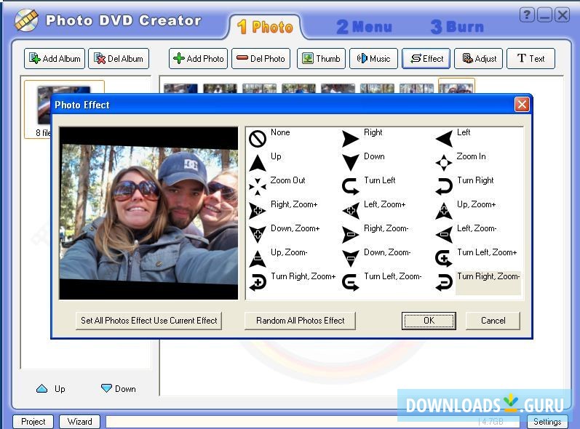This screenshot has width=580, height=429.
Task: Pick the Turn Left, Zoom+ effect icon
Action: (x=444, y=258)
